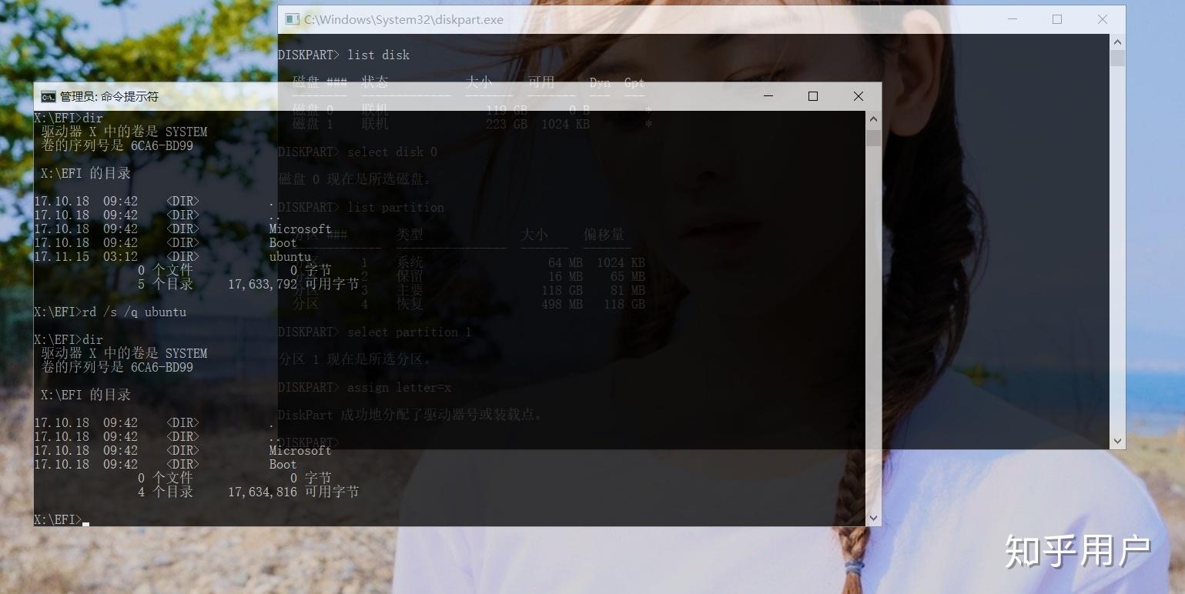
Task: Click the scroll-down arrow in the 命令提示符 window
Action: [873, 517]
